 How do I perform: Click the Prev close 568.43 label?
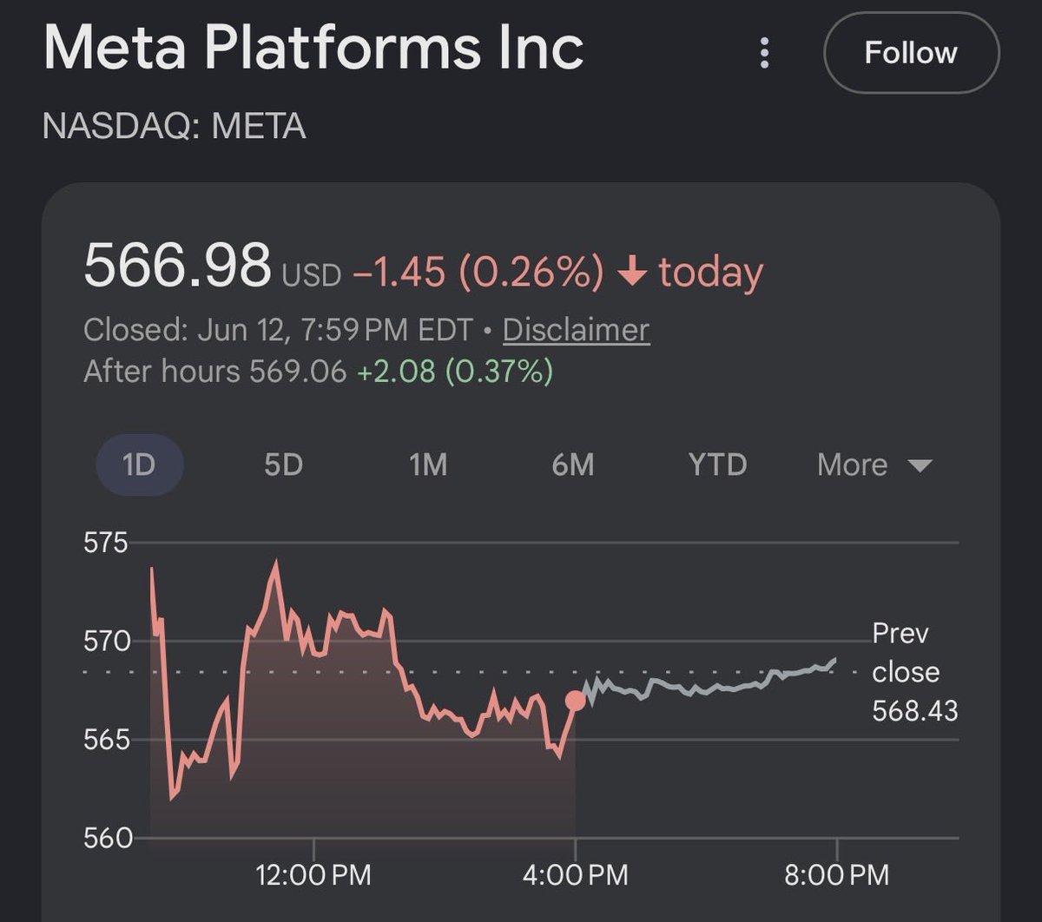pos(915,673)
